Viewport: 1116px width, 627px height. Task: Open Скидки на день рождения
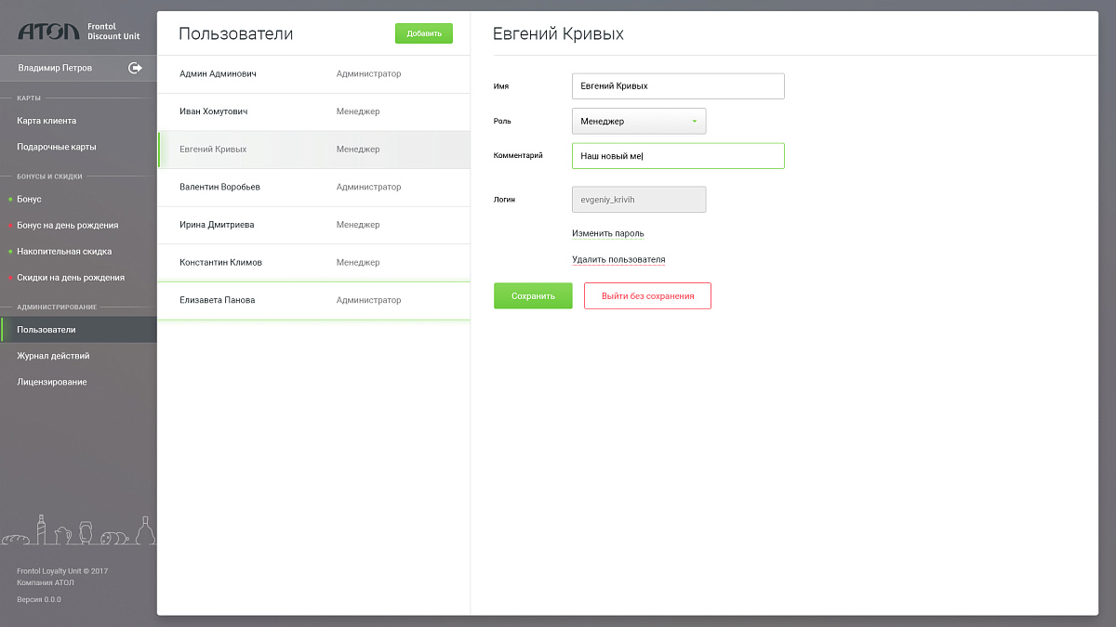point(70,277)
